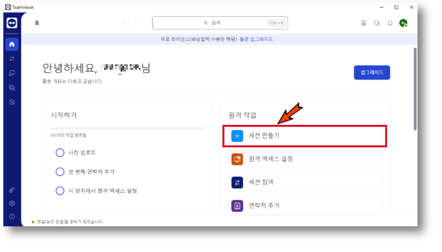Open the user profile avatar
The width and height of the screenshot is (442, 252).
(x=403, y=23)
